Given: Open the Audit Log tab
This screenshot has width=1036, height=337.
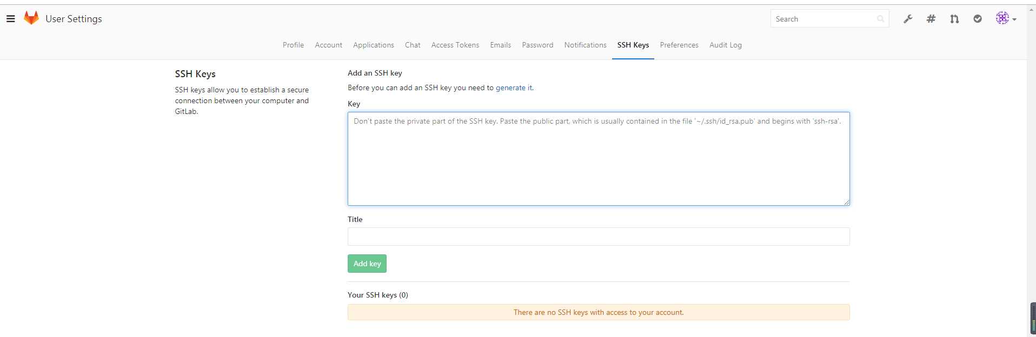Looking at the screenshot, I should [725, 45].
